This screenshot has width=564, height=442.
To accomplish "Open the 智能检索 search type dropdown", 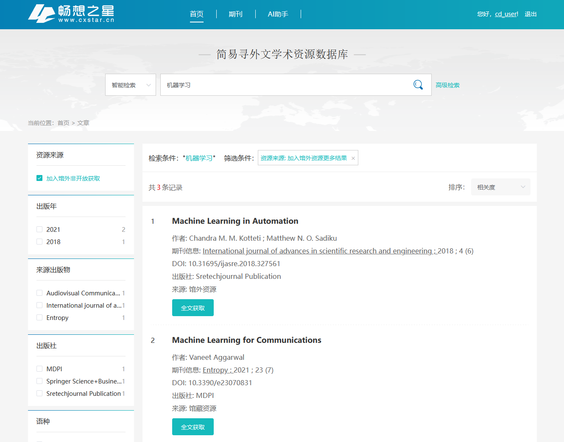I will coord(131,85).
